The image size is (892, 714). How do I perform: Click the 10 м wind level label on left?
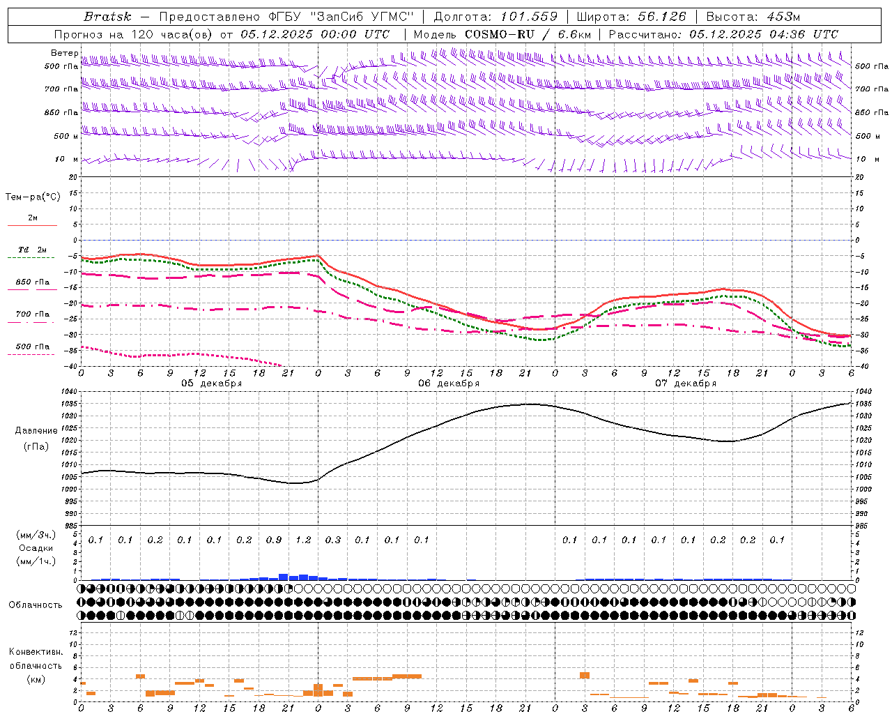tap(66, 159)
